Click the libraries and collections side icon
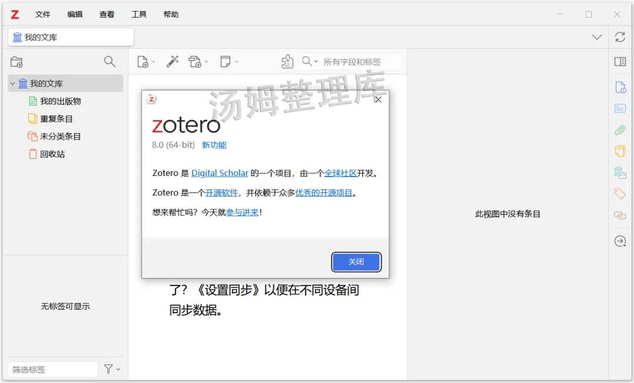This screenshot has height=383, width=634. coord(620,172)
